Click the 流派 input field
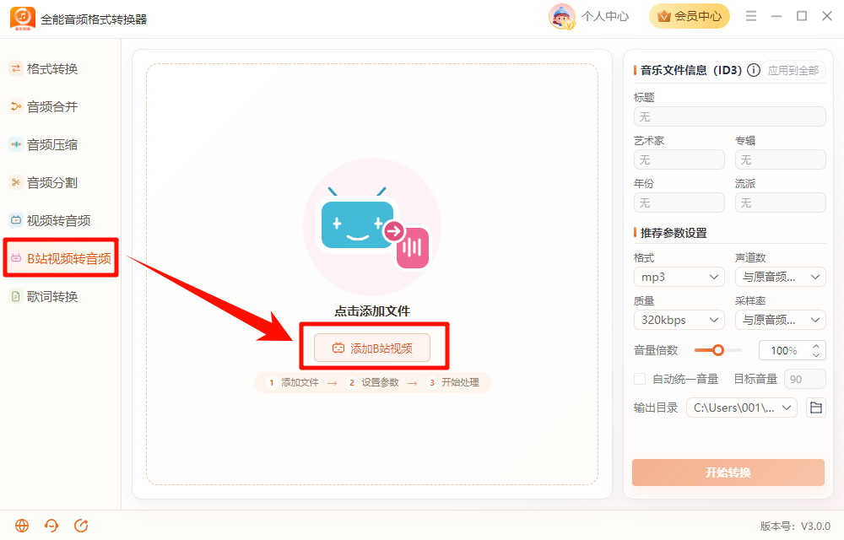The height and width of the screenshot is (540, 844). coord(781,202)
